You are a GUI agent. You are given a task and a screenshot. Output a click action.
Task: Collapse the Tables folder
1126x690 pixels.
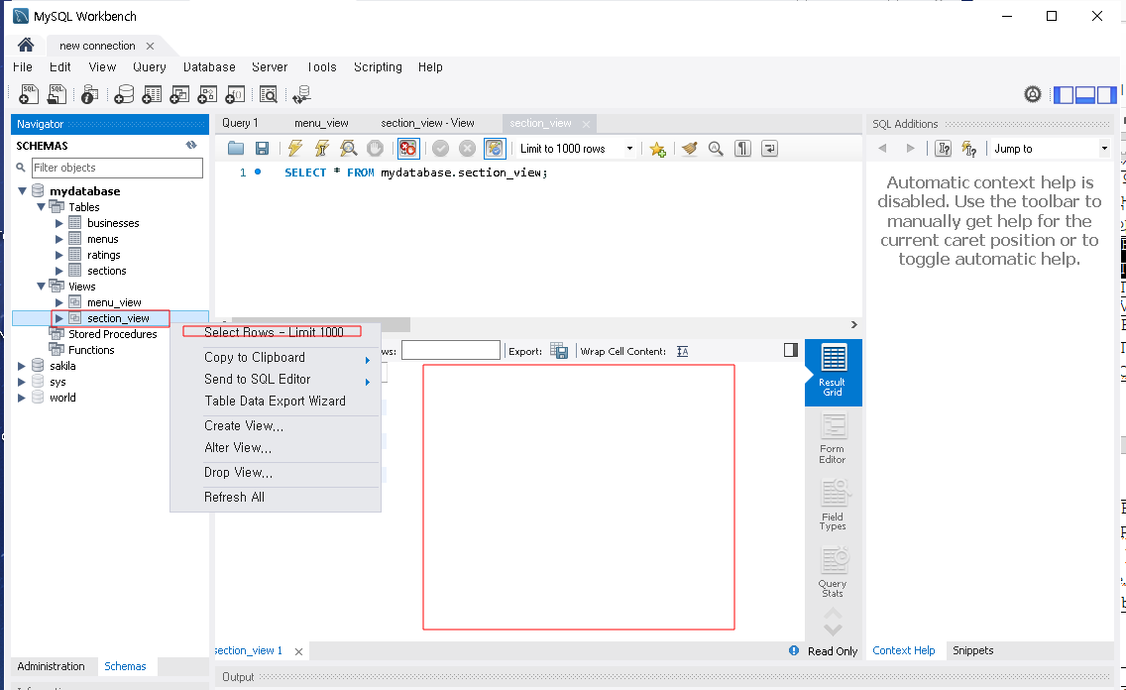(41, 207)
